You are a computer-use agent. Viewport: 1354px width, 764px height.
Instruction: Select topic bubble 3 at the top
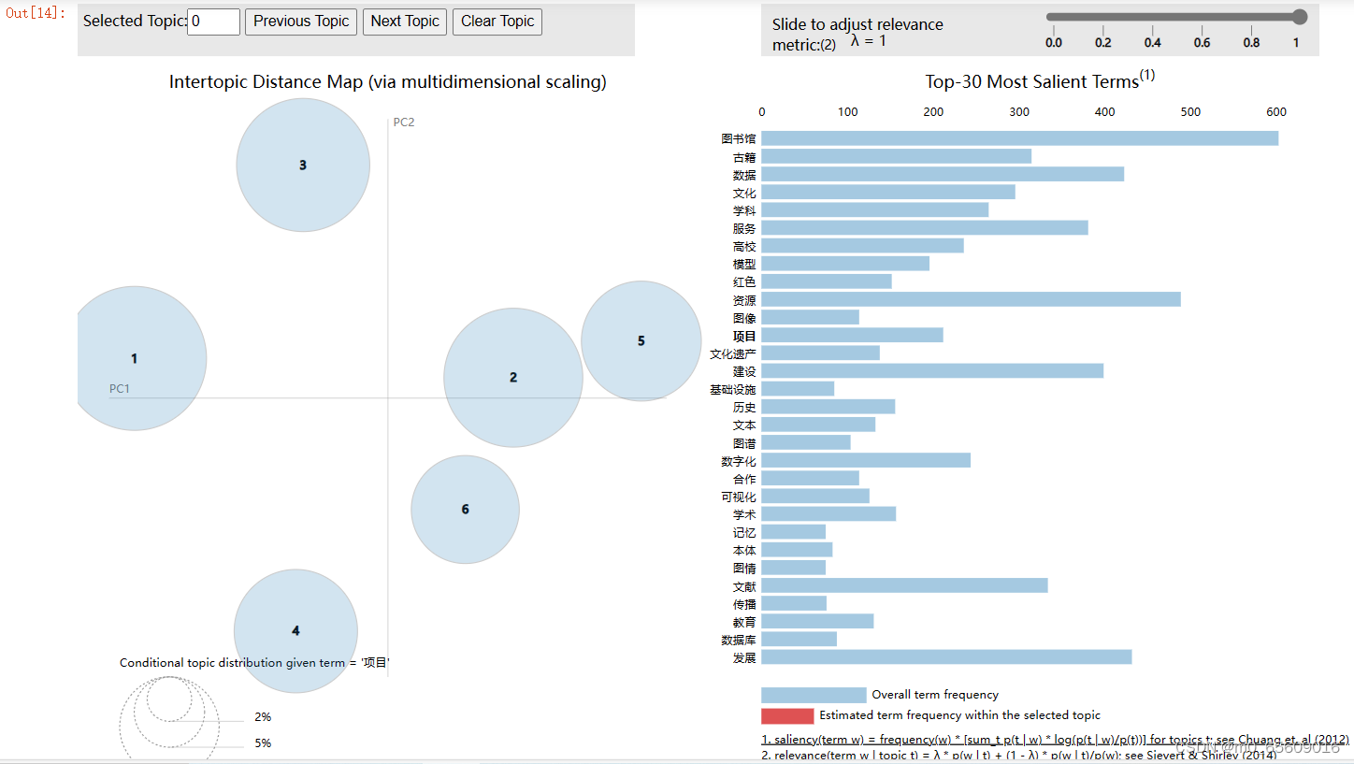[x=303, y=165]
